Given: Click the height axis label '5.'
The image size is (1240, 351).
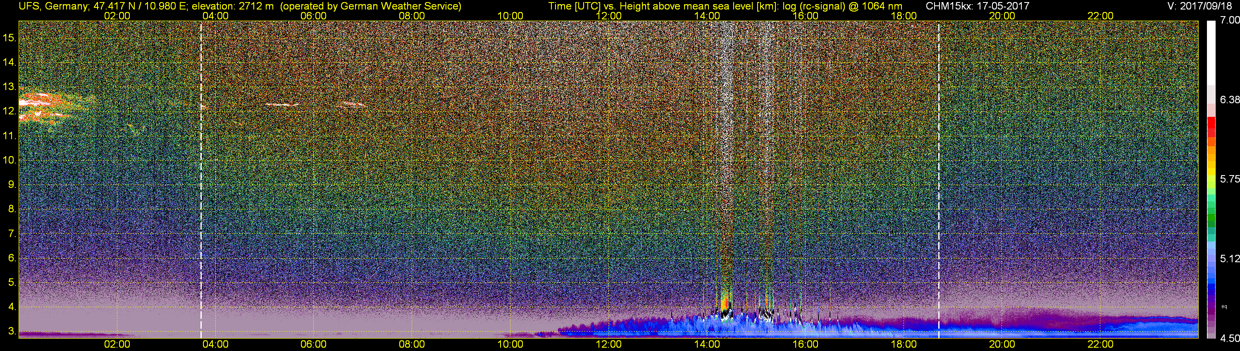Looking at the screenshot, I should point(12,283).
